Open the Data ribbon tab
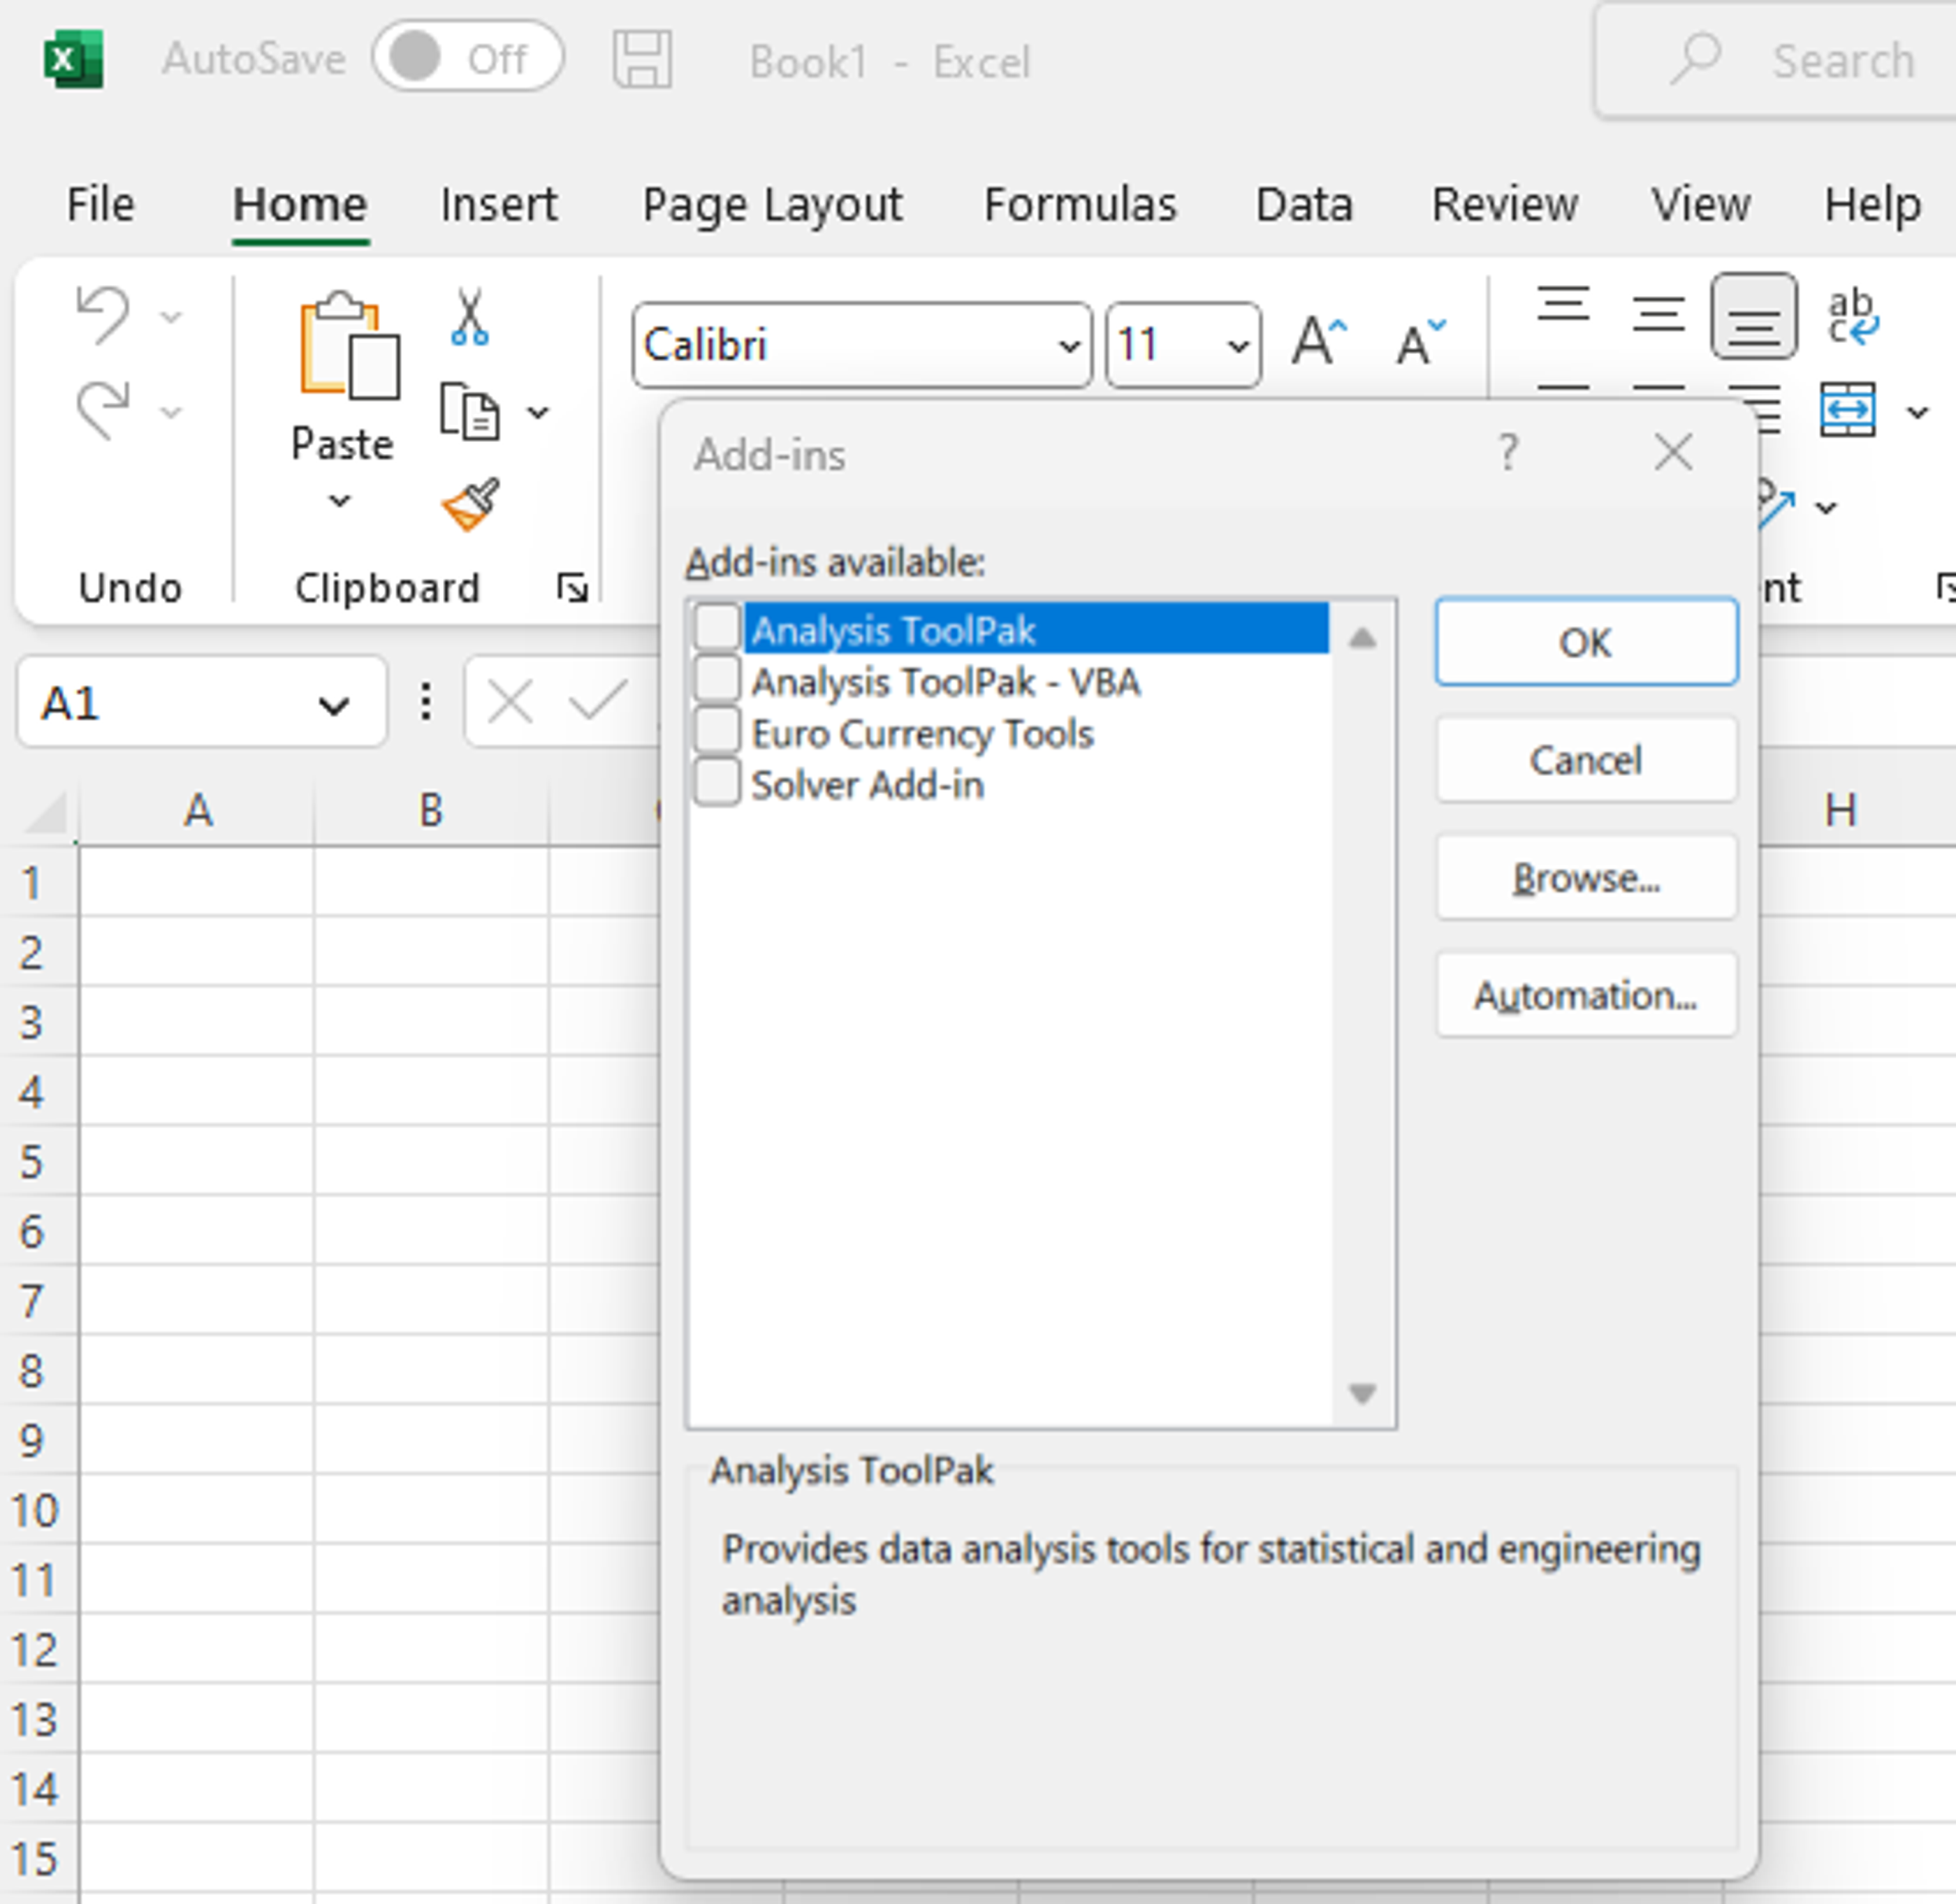 pyautogui.click(x=1304, y=205)
